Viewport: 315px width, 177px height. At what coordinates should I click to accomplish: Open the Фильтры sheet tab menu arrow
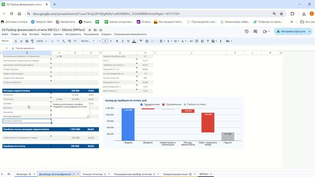pos(34,174)
